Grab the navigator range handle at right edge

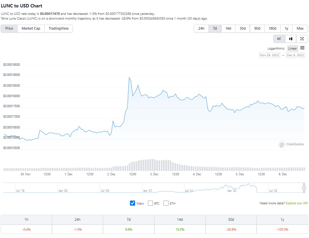pos(304,188)
